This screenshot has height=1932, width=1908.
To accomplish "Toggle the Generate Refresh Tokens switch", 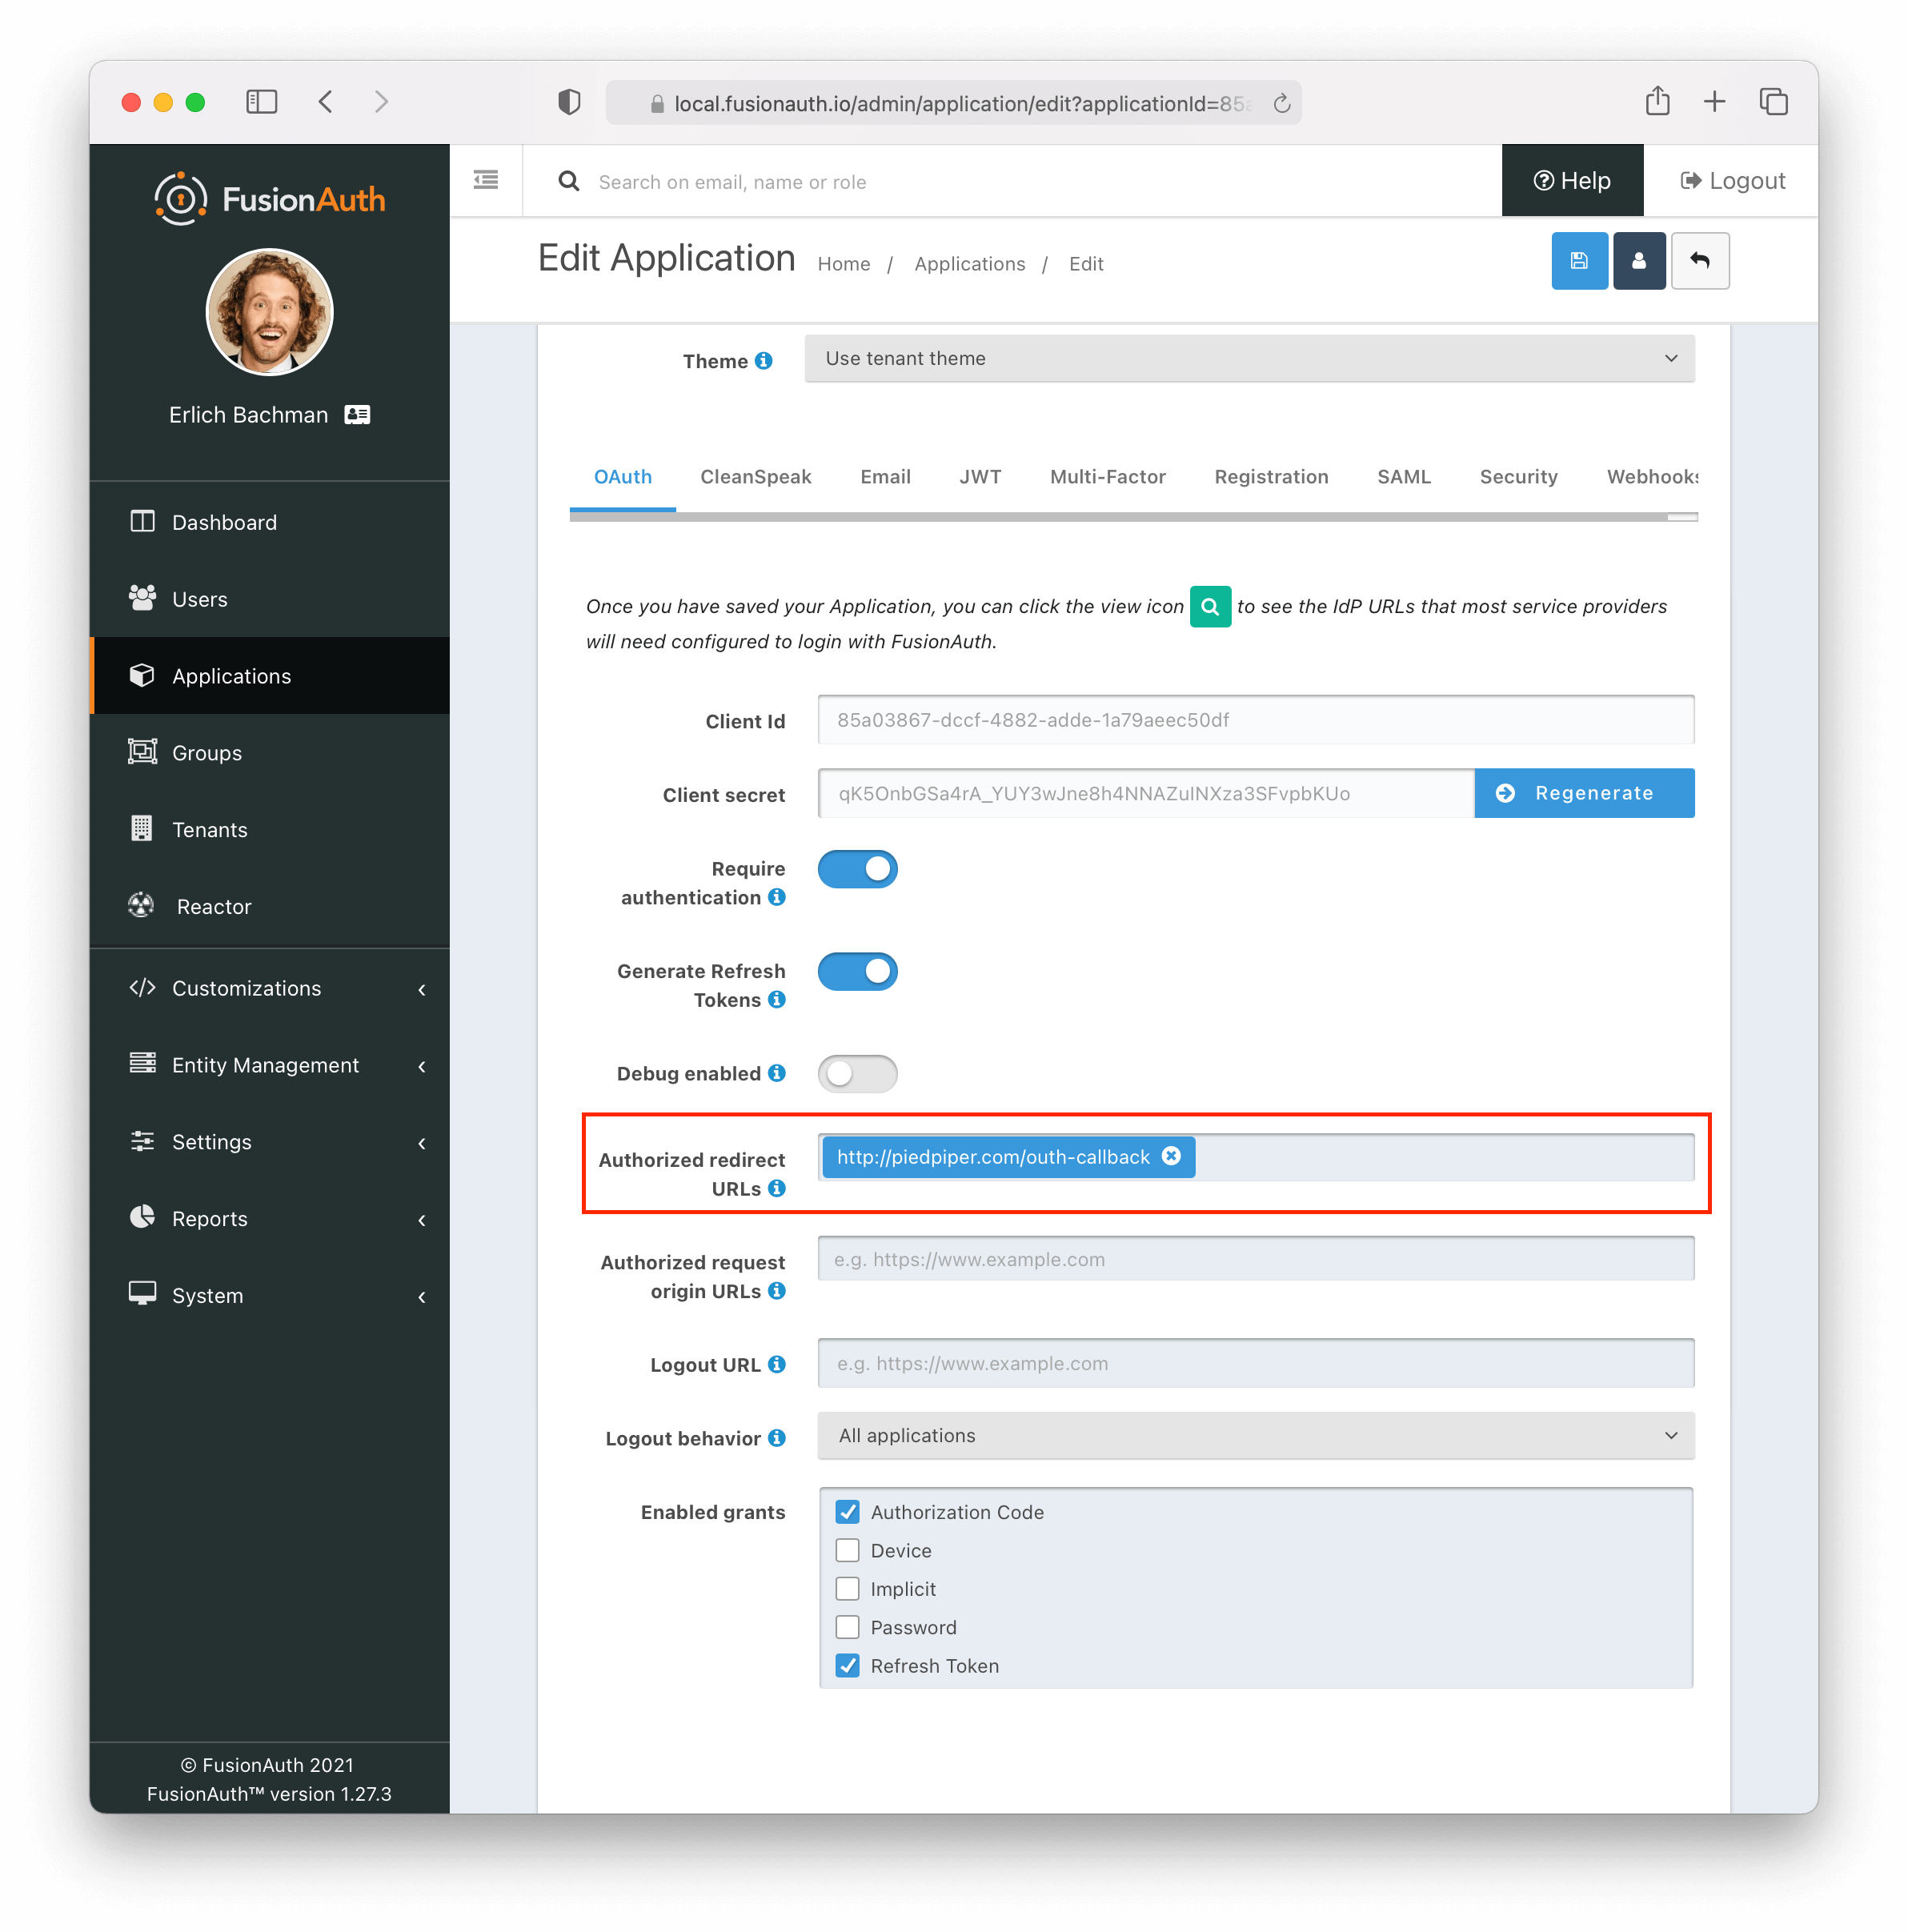I will [x=857, y=970].
